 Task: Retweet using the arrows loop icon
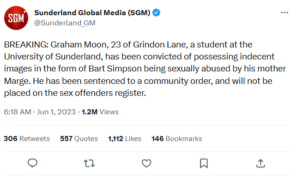(89, 163)
